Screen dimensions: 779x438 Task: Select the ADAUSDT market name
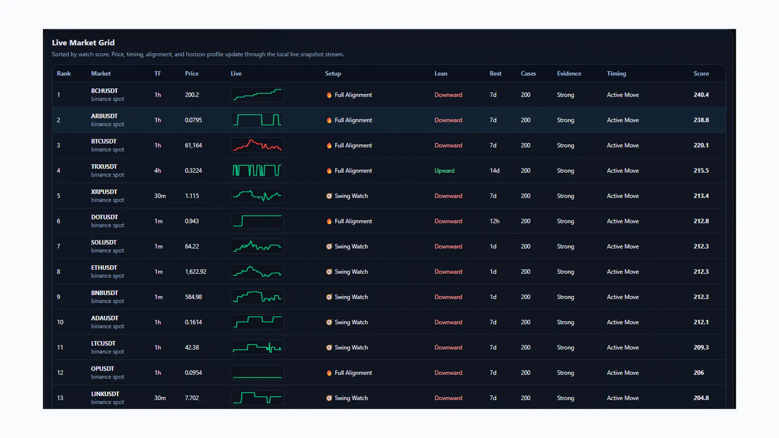(x=105, y=319)
